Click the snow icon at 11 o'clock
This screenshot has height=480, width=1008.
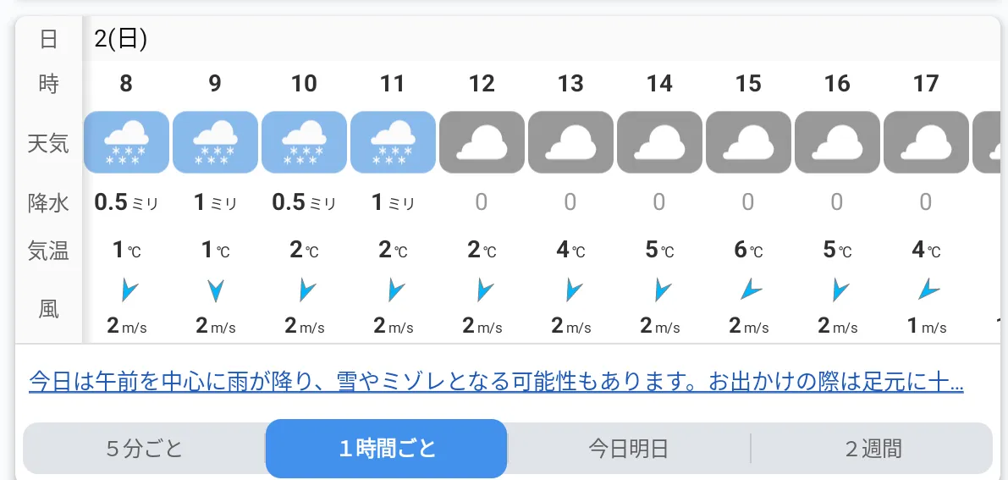393,142
